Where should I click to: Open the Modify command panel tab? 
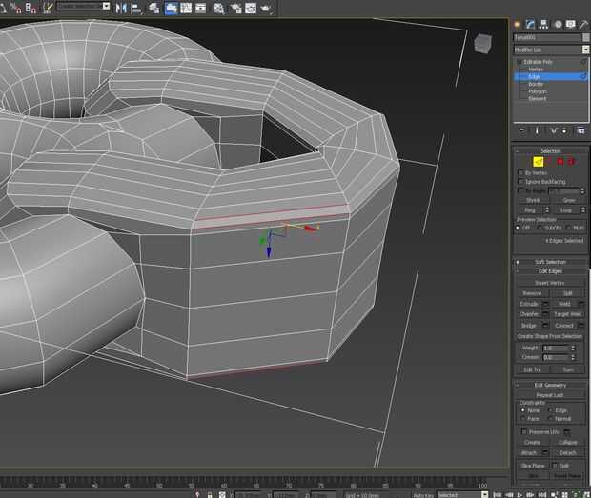[530, 23]
